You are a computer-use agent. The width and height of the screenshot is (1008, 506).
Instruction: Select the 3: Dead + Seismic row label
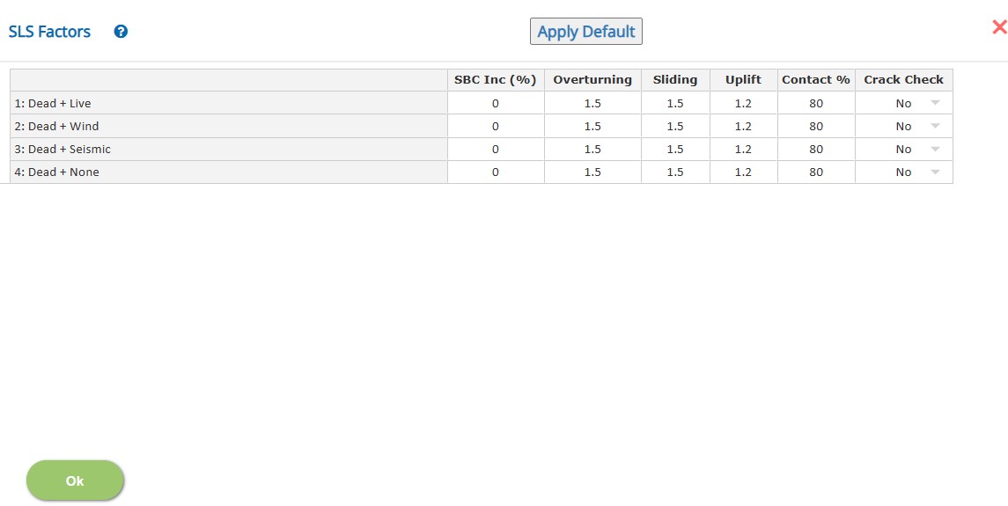tap(63, 150)
